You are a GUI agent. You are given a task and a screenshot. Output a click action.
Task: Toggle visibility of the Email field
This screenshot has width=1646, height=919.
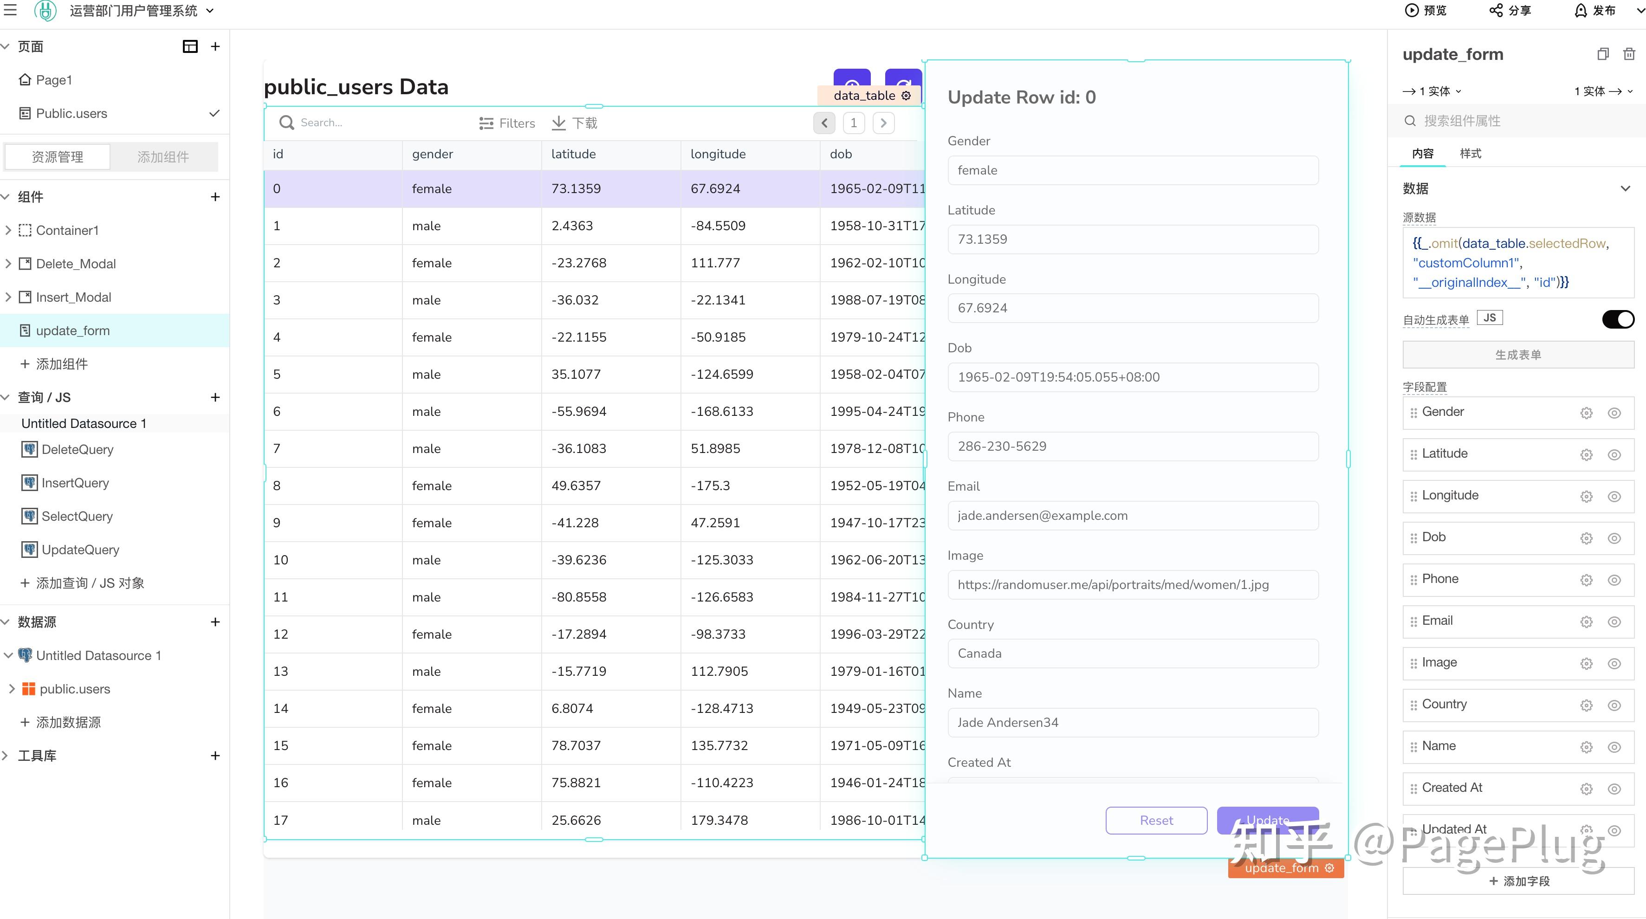pyautogui.click(x=1614, y=622)
